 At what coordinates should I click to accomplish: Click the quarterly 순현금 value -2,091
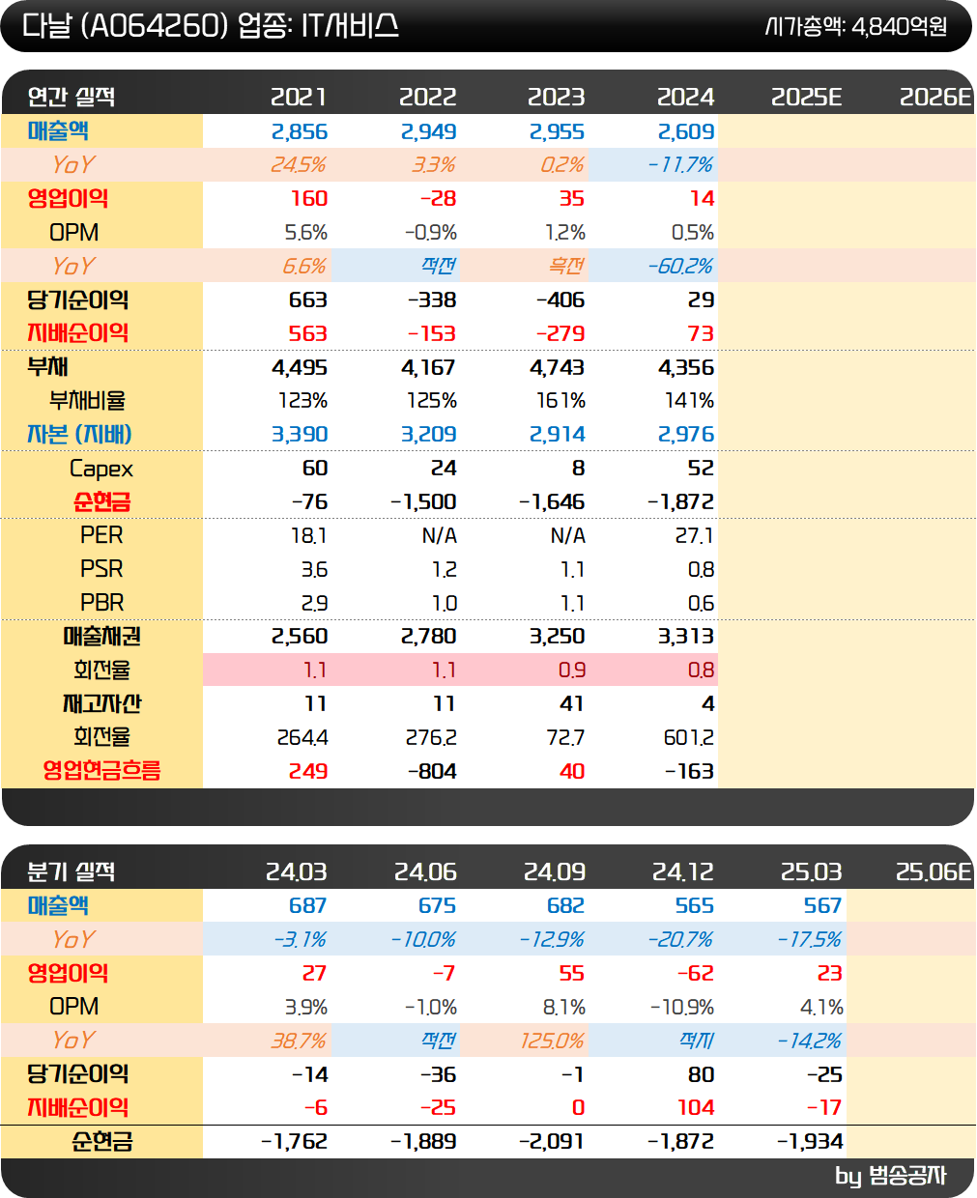pyautogui.click(x=552, y=1141)
